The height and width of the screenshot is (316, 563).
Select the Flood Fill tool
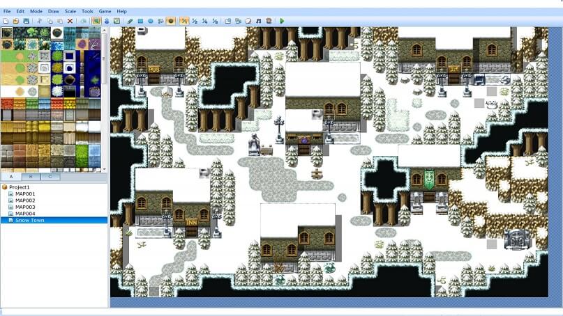coord(160,21)
